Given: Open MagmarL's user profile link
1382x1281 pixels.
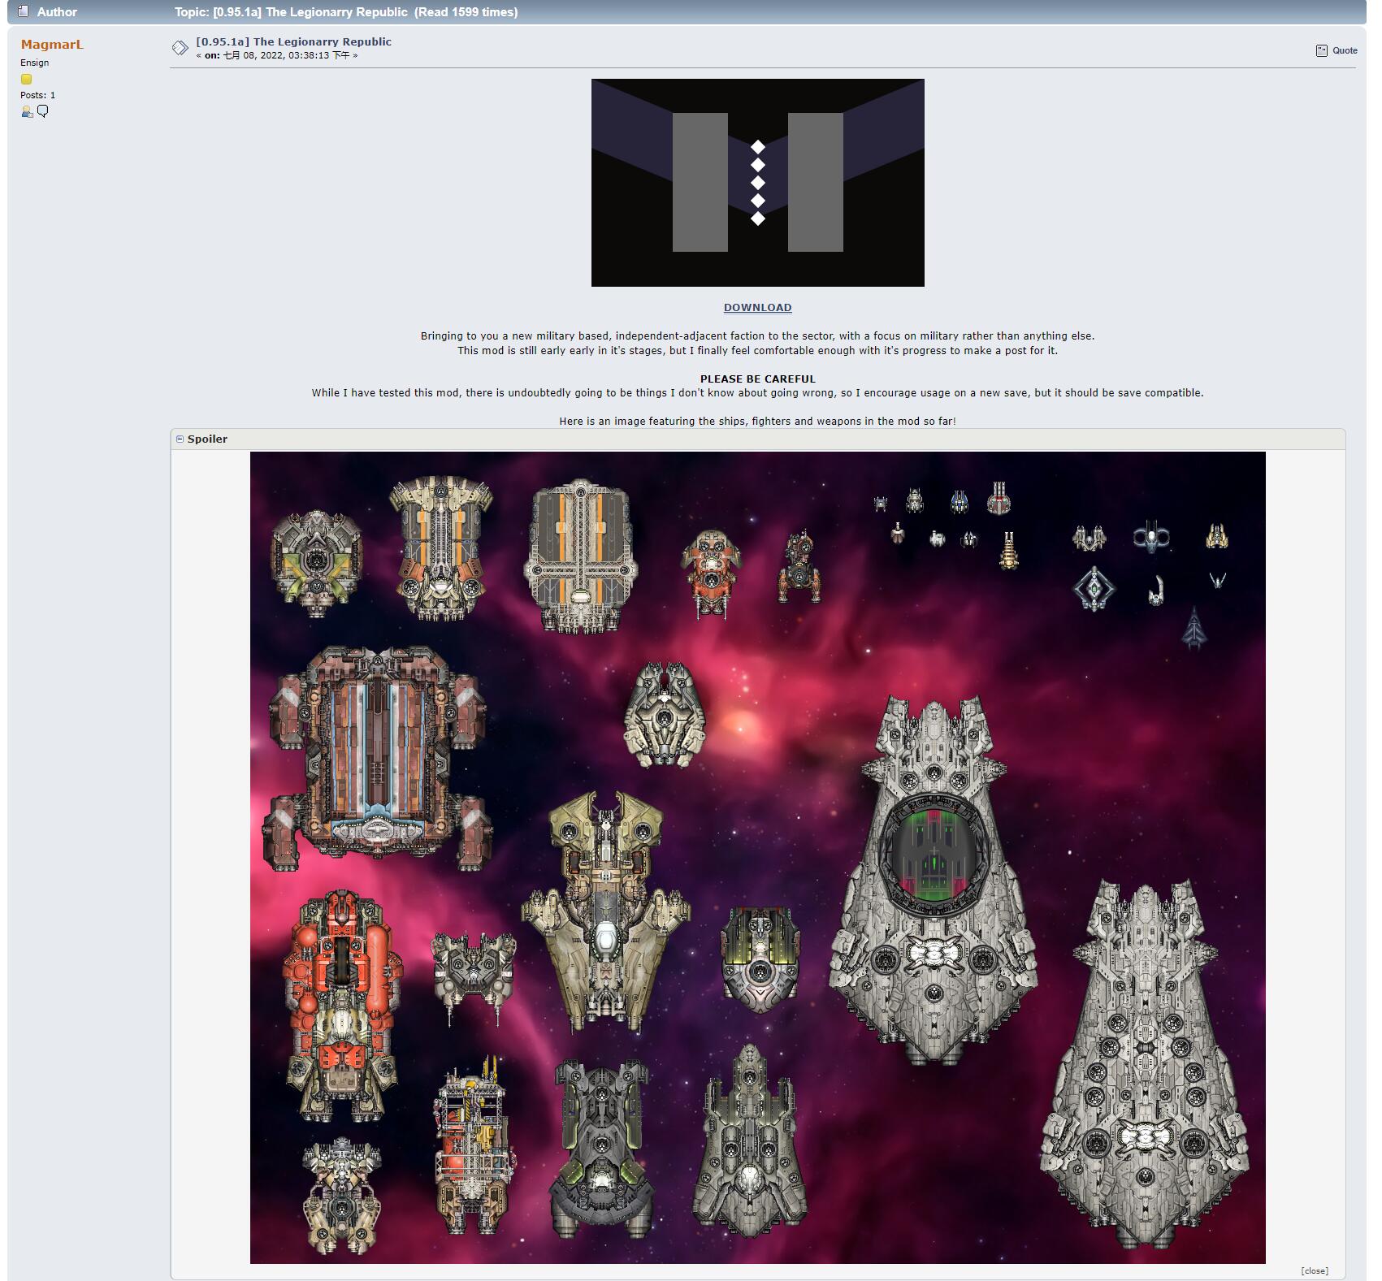Looking at the screenshot, I should (52, 45).
